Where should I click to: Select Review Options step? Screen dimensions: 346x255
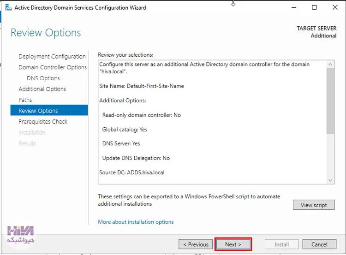(x=49, y=110)
